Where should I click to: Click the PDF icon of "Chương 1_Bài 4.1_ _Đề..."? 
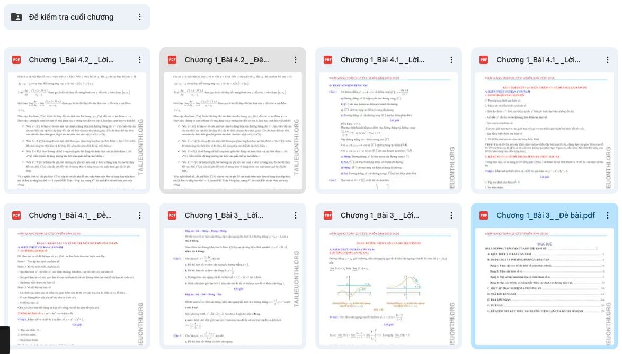point(16,215)
